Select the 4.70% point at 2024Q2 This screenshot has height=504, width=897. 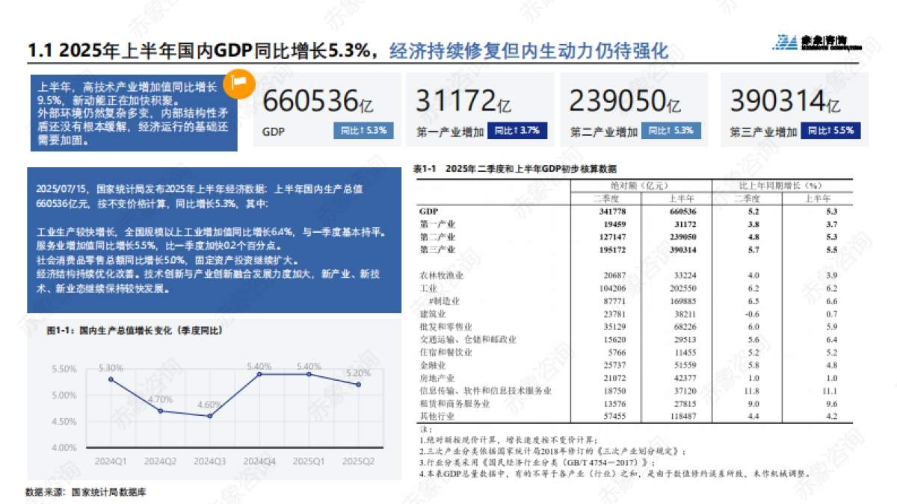pyautogui.click(x=160, y=411)
